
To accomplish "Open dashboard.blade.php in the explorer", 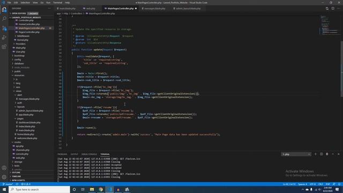I will [29, 123].
